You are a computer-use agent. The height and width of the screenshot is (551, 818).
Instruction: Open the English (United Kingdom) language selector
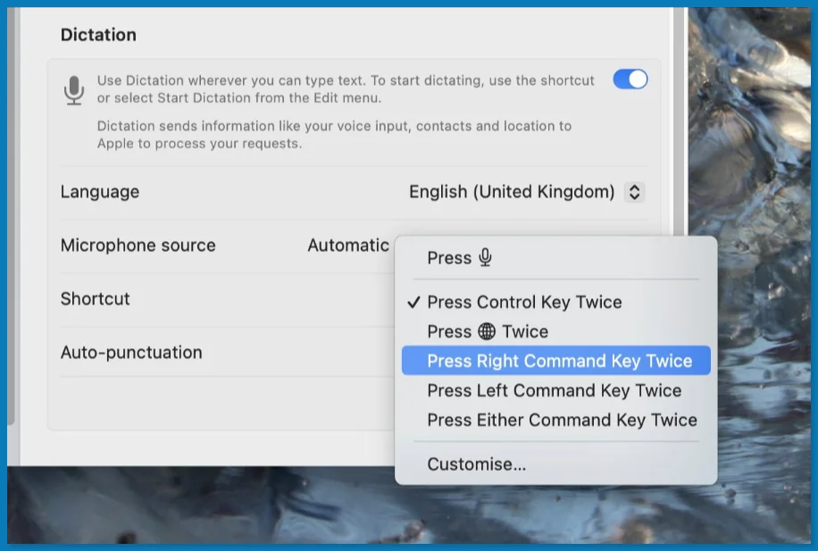512,192
